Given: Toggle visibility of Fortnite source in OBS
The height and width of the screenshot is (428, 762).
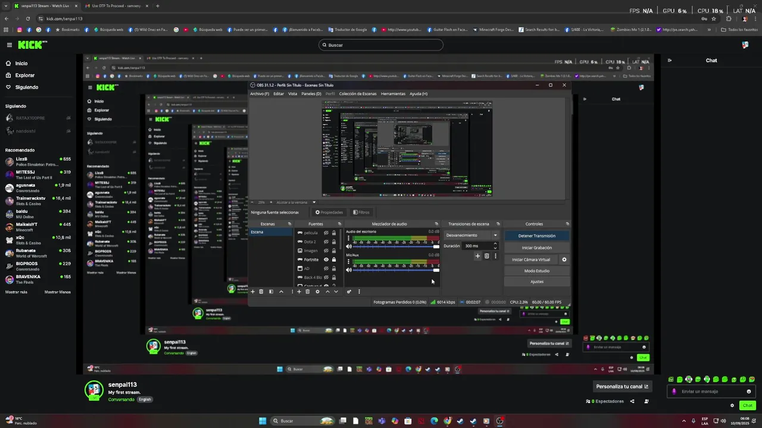Looking at the screenshot, I should (x=326, y=259).
